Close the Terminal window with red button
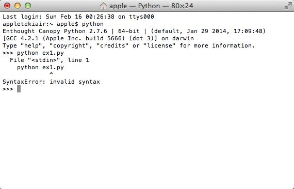The image size is (294, 189). pos(7,6)
